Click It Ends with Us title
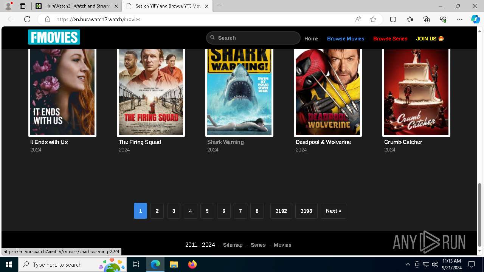The image size is (484, 272). (49, 142)
